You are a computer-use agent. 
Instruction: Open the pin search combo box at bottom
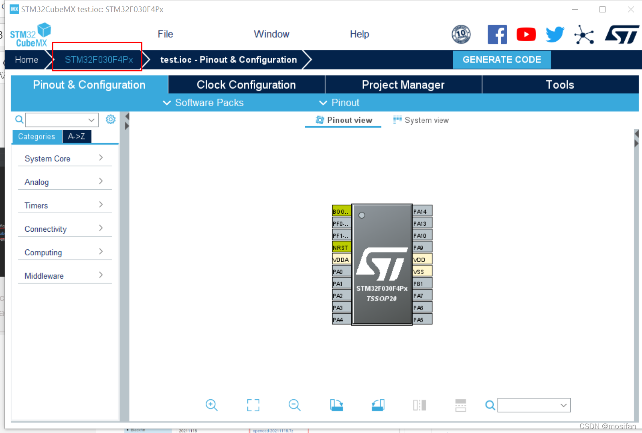pos(534,405)
